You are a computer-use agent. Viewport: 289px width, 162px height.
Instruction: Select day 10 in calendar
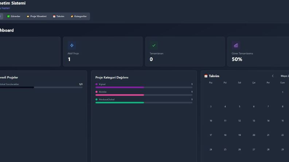211,121
